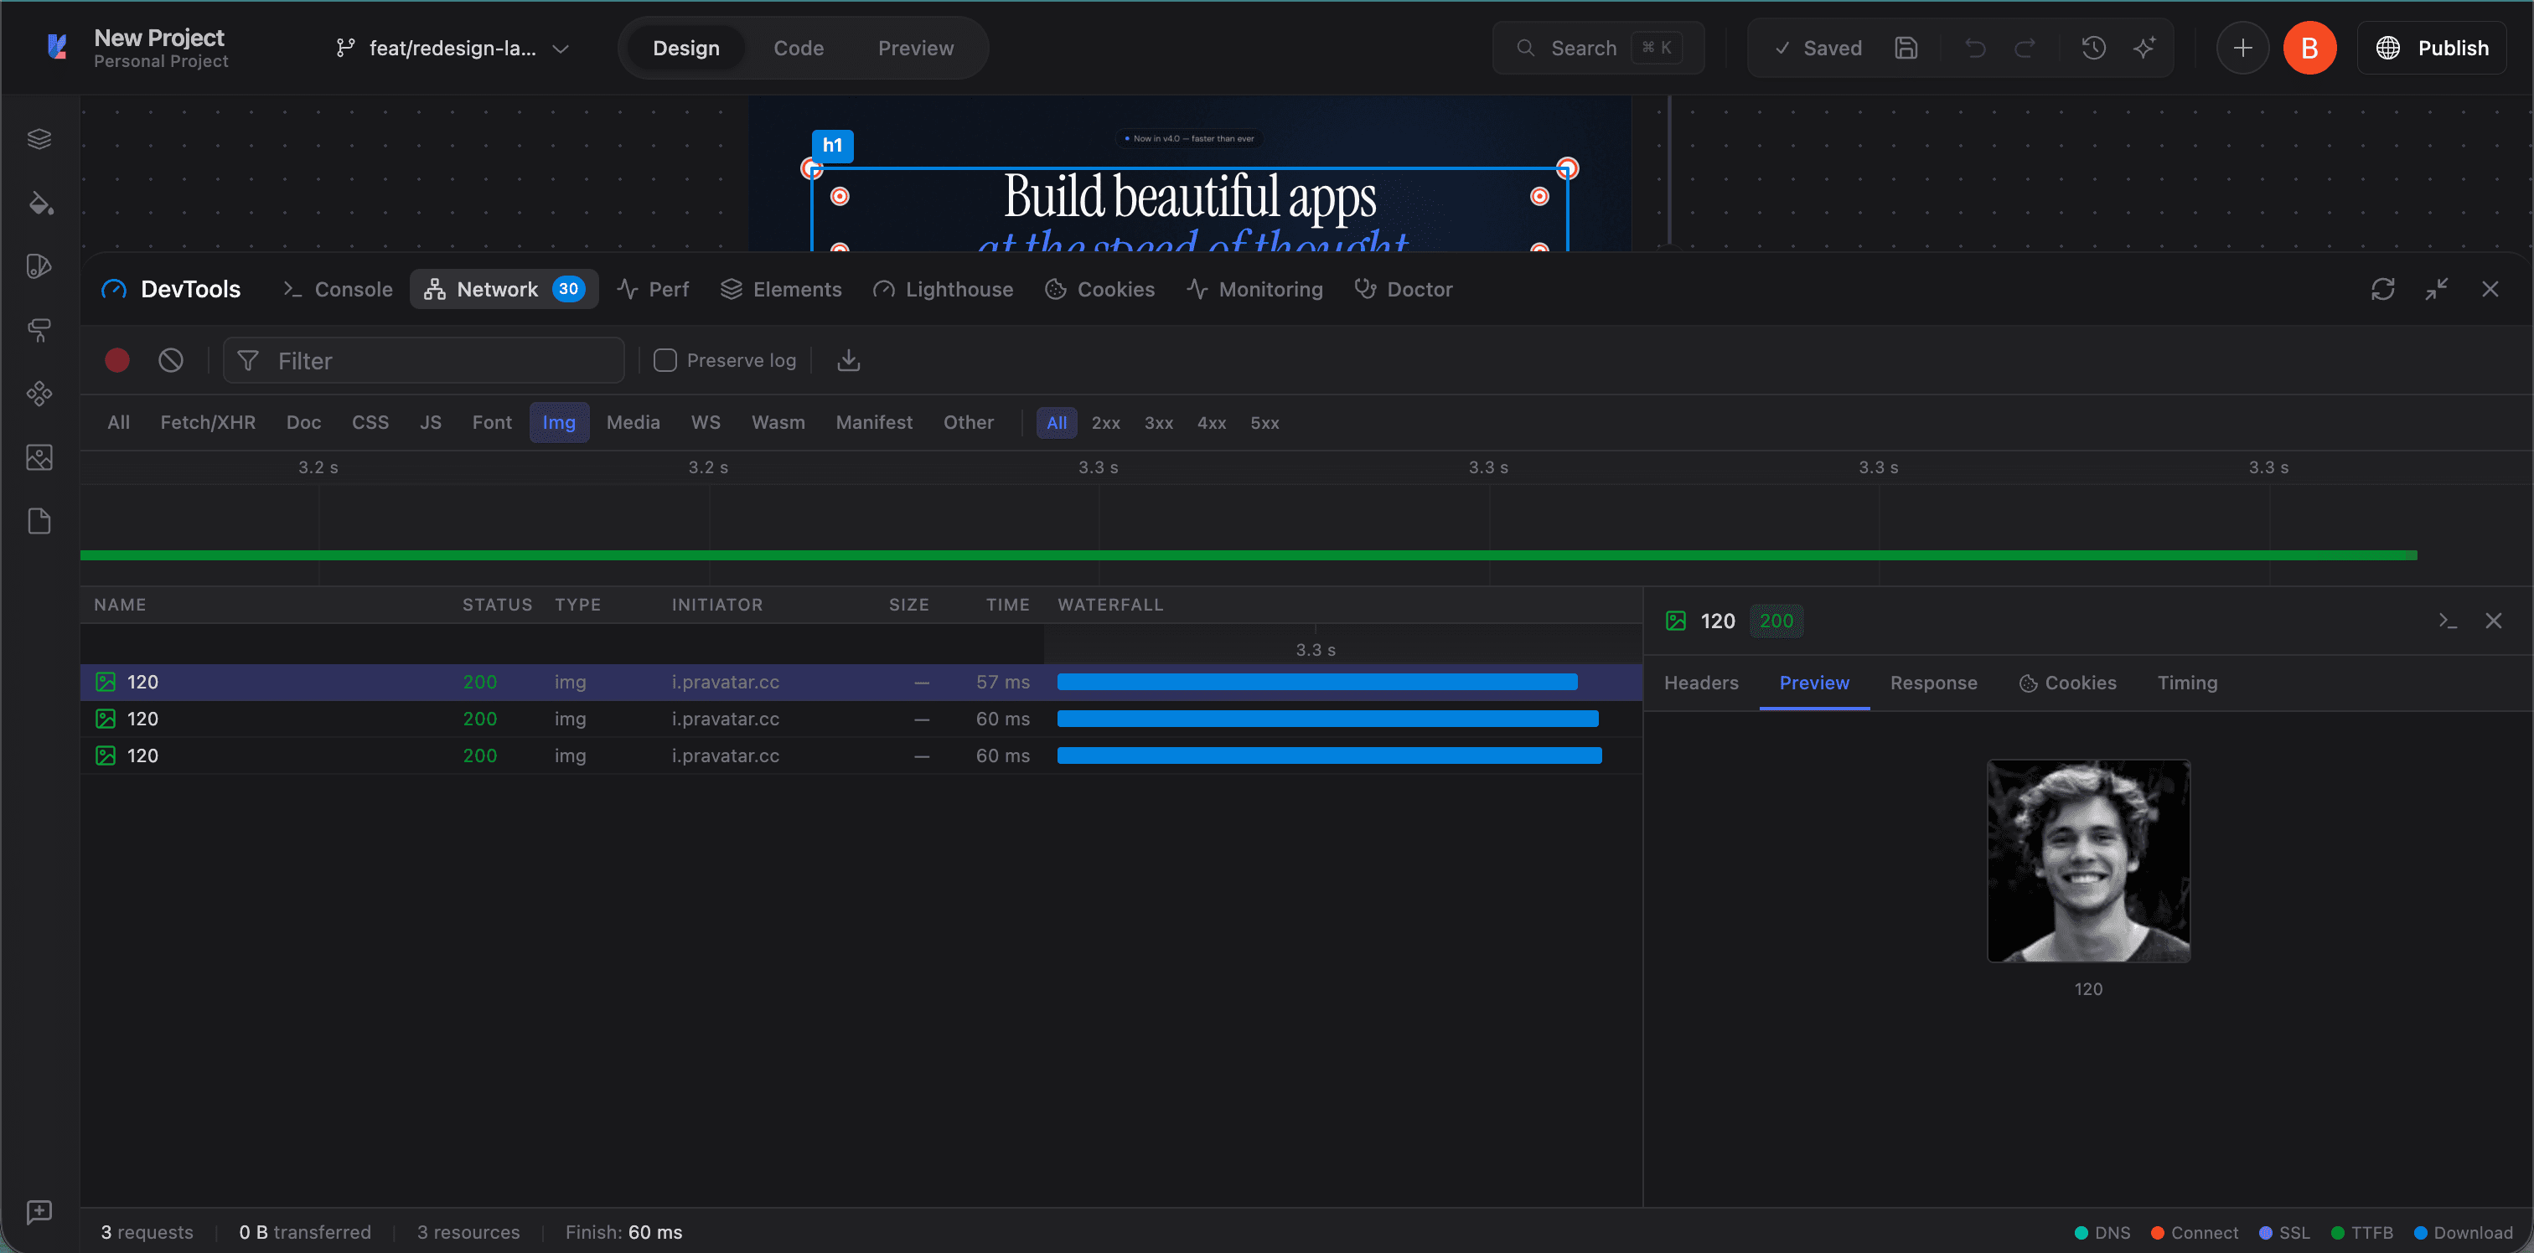
Task: Open the images asset panel icon
Action: click(39, 457)
